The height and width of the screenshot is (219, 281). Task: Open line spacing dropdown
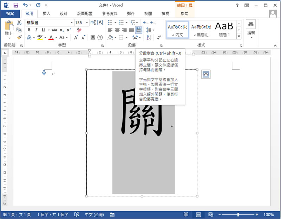[150, 30]
